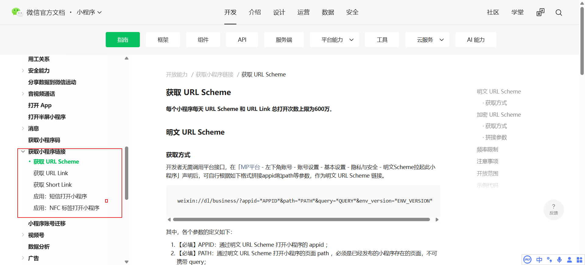The height and width of the screenshot is (265, 585).
Task: Click the WeChat logo icon
Action: pos(17,12)
